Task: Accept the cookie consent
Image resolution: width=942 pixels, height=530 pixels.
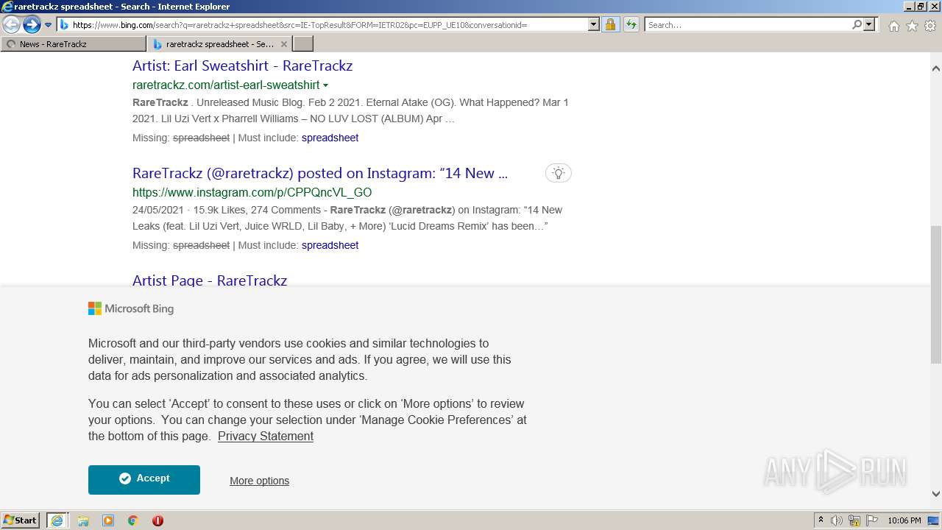Action: coord(144,479)
